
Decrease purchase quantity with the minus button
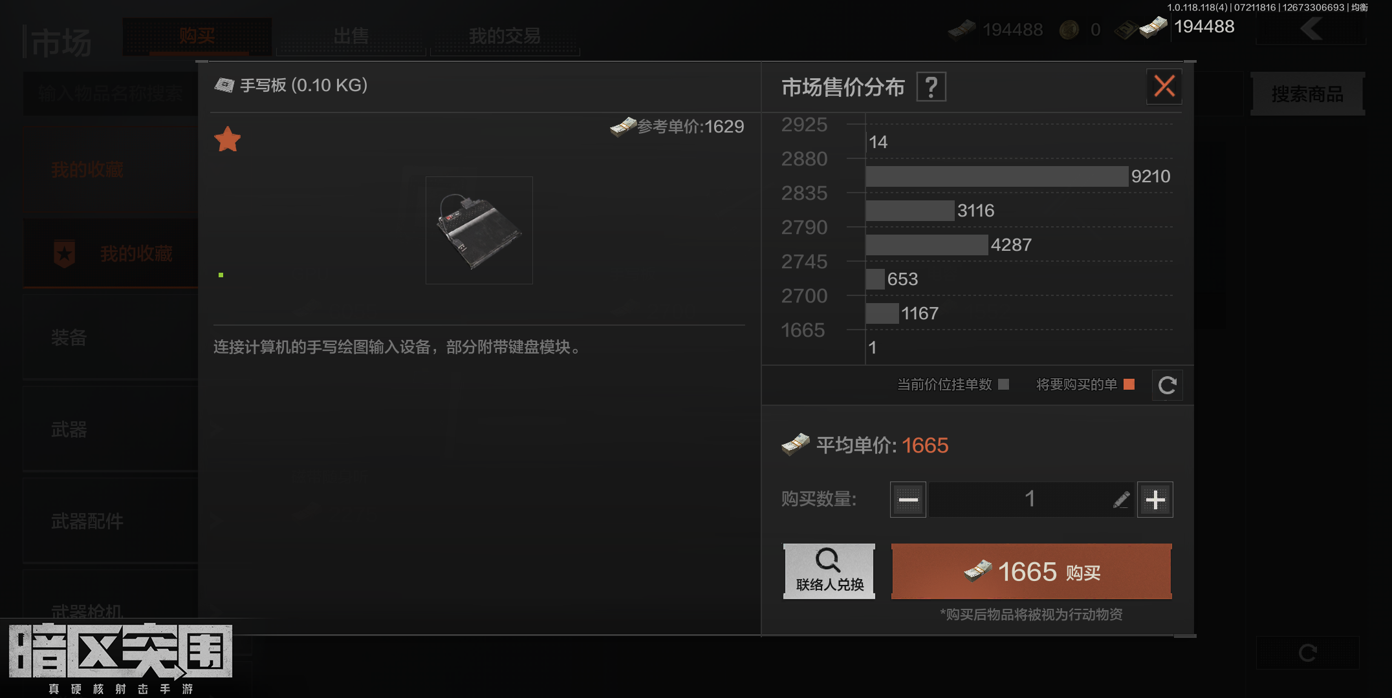pyautogui.click(x=908, y=500)
